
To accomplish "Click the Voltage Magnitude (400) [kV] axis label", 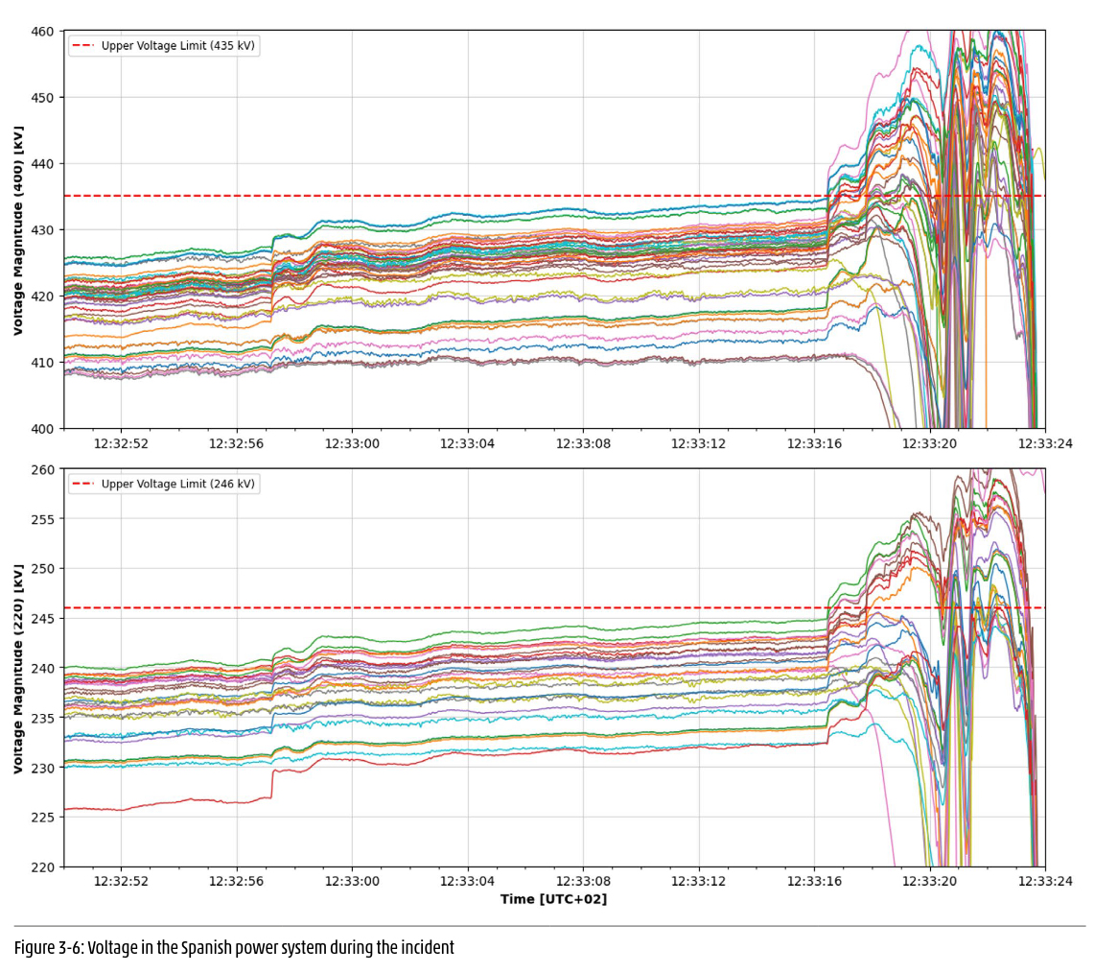I will click(18, 229).
